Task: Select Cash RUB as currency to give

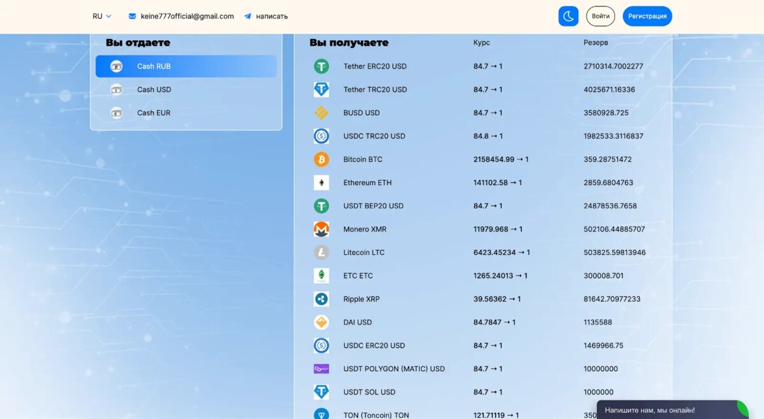Action: (x=186, y=66)
